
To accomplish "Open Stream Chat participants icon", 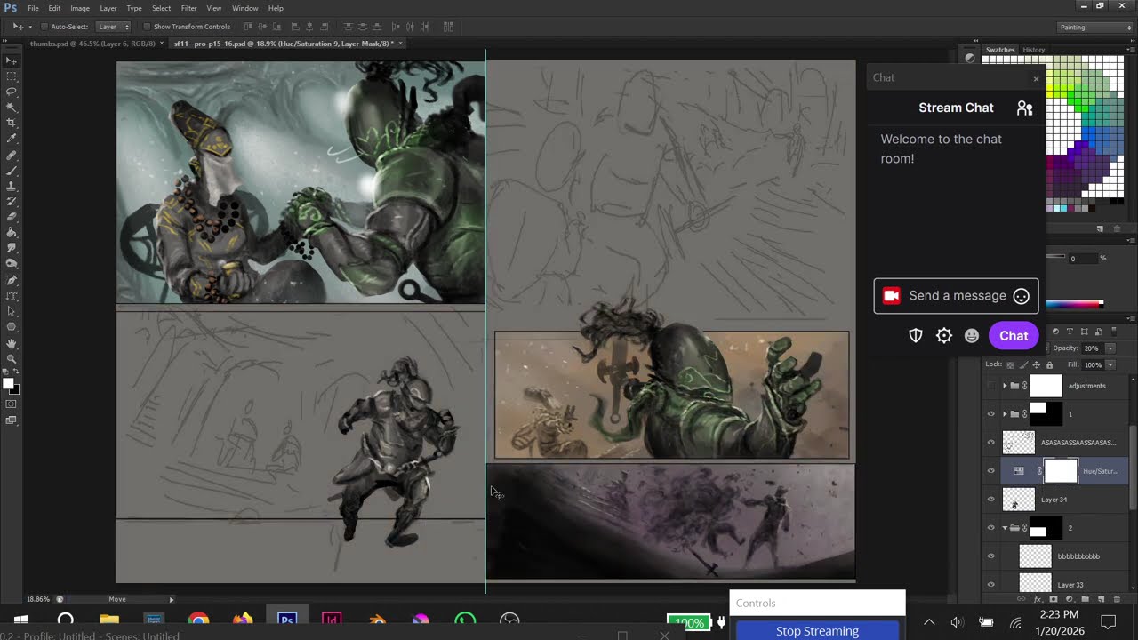I will tap(1024, 108).
